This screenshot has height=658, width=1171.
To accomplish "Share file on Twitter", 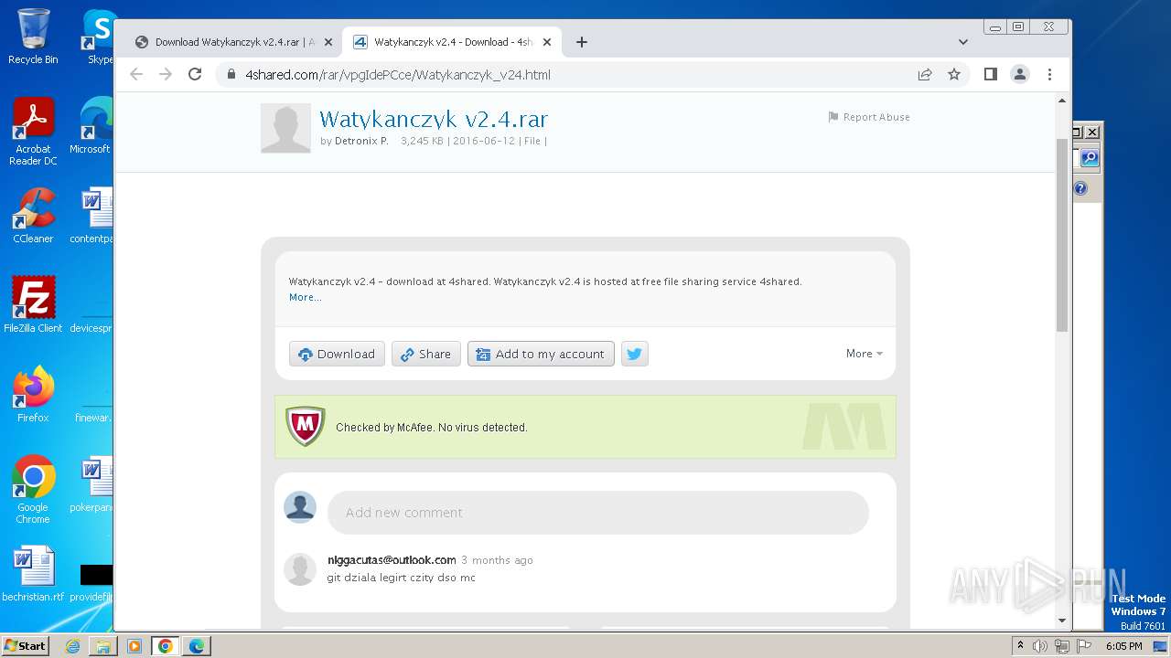I will (635, 354).
